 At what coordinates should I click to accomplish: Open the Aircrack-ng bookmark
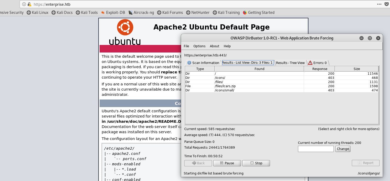(141, 13)
